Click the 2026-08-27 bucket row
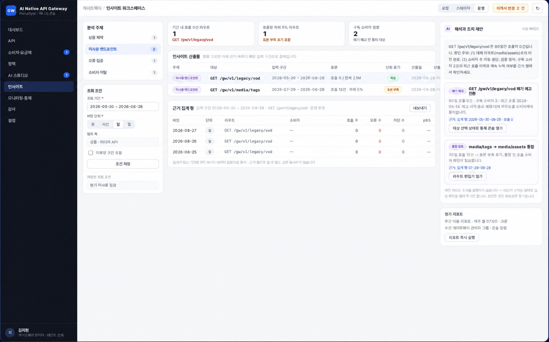This screenshot has height=342, width=549. pyautogui.click(x=301, y=130)
